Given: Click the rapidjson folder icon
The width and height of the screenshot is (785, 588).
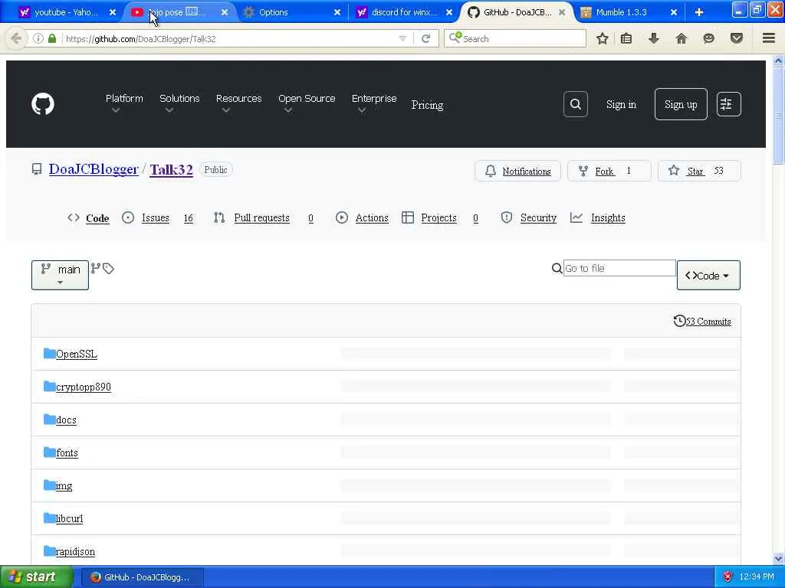Looking at the screenshot, I should (x=49, y=551).
